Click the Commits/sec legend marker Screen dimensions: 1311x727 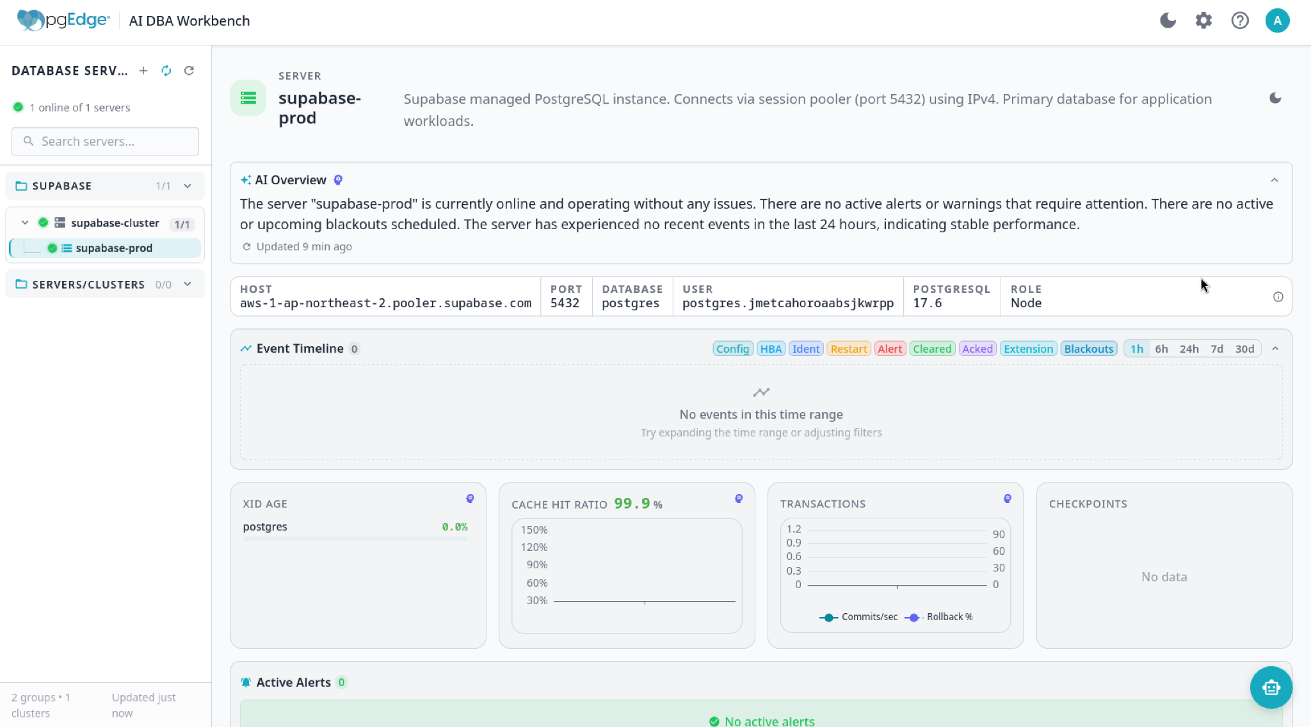pyautogui.click(x=828, y=618)
